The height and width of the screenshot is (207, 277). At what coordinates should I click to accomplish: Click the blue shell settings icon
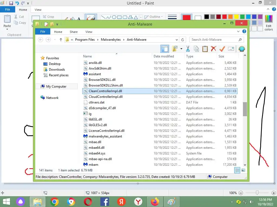click(x=242, y=49)
